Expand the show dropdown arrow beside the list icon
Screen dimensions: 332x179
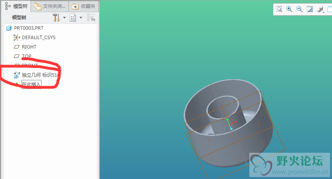81,18
